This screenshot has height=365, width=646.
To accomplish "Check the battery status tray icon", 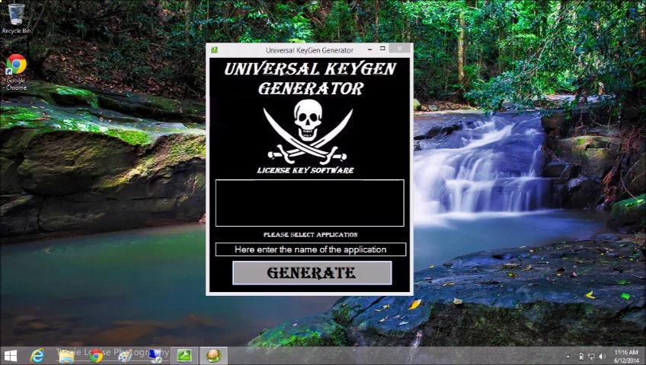I will [x=581, y=357].
